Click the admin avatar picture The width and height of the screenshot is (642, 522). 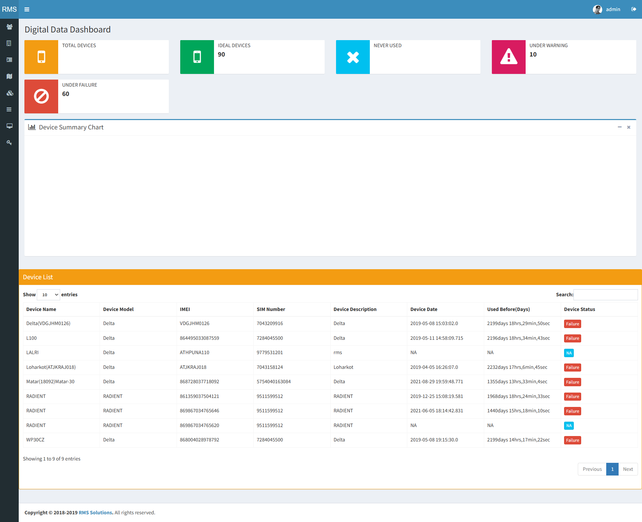point(597,9)
